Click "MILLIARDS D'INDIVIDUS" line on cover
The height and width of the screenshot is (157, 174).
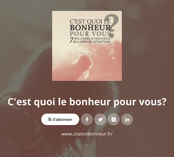(x=92, y=39)
